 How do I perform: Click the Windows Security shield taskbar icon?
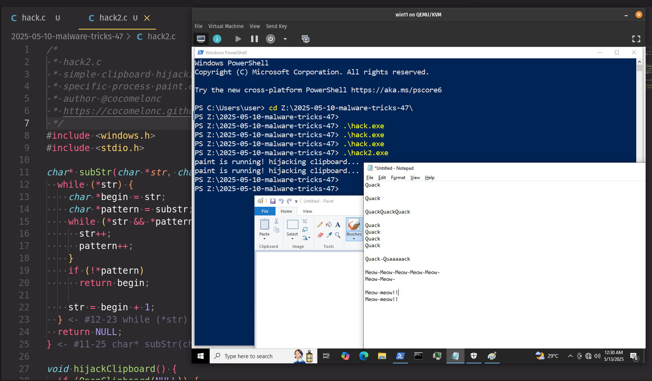point(473,356)
